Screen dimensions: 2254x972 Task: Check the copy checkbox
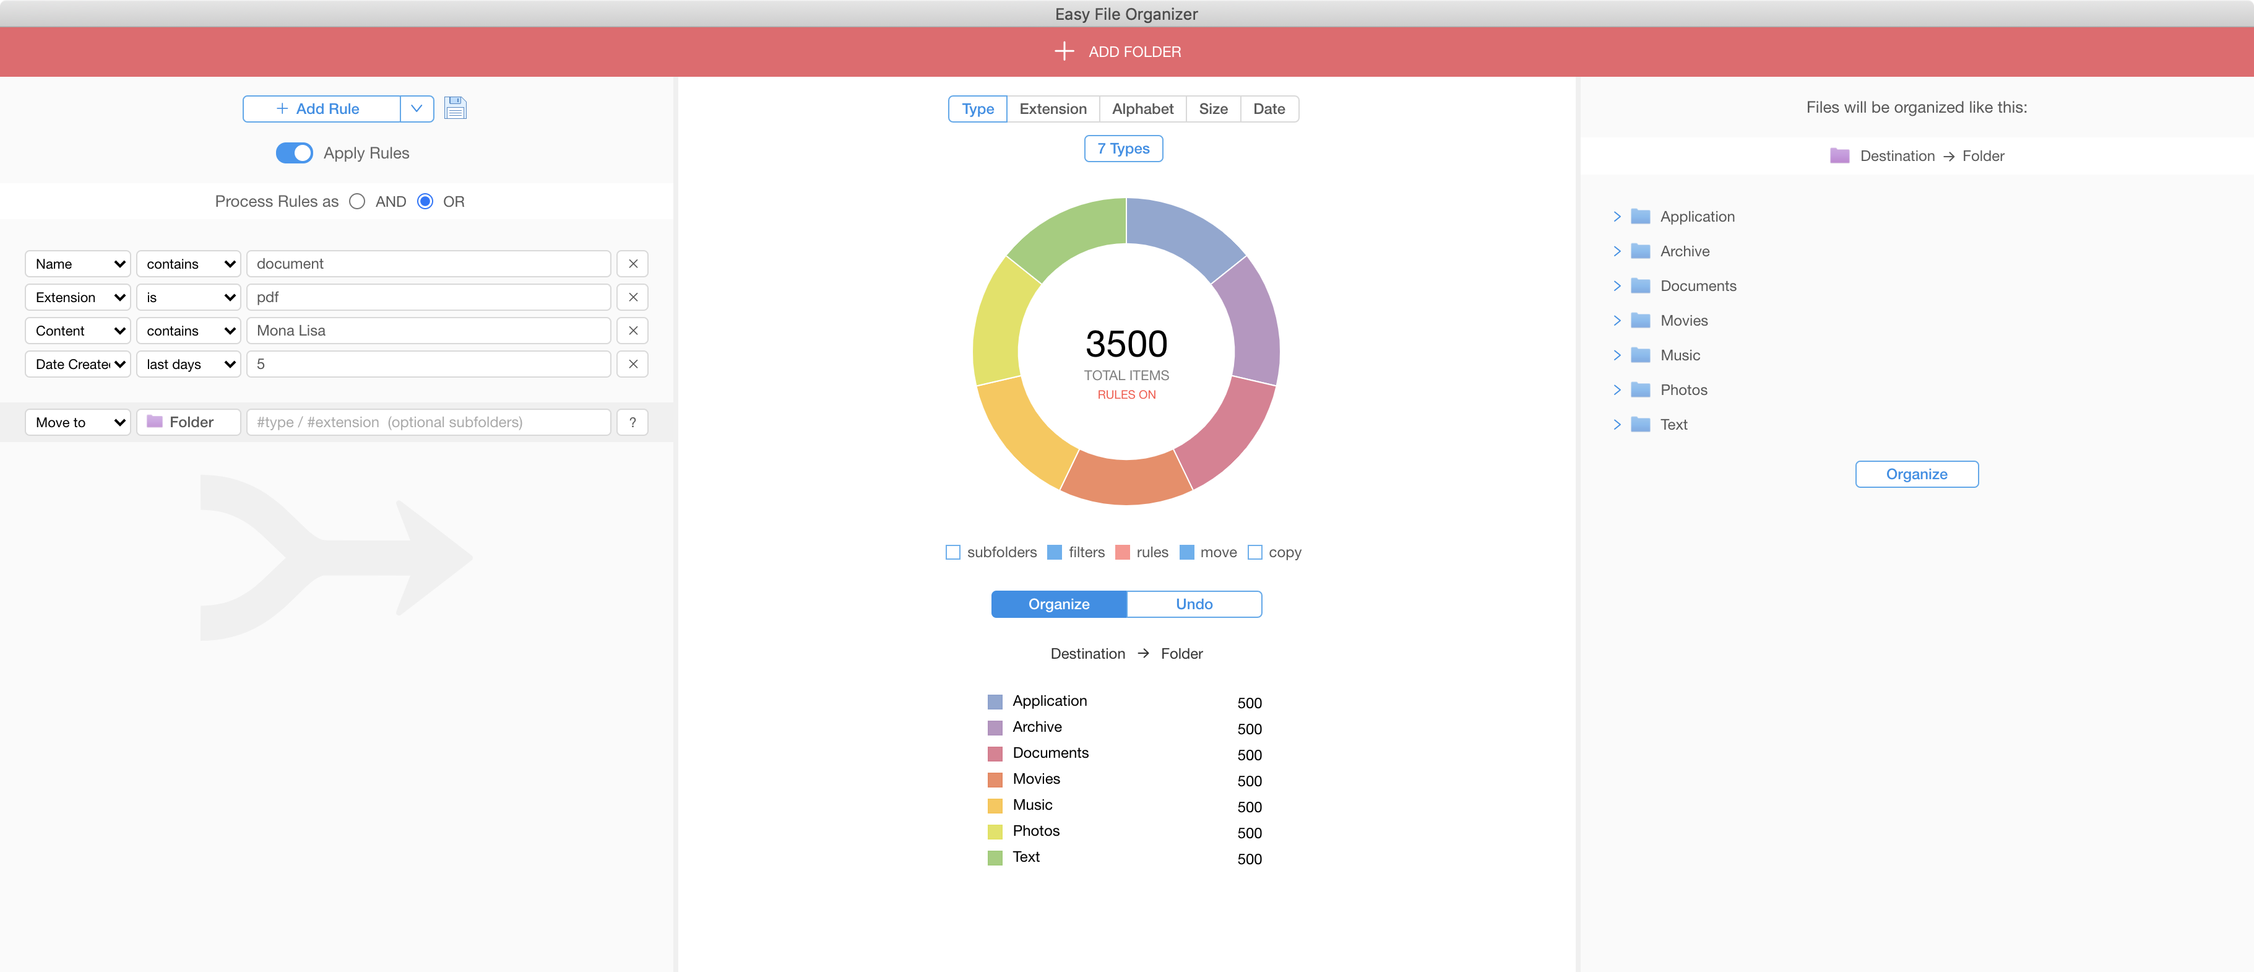point(1254,552)
